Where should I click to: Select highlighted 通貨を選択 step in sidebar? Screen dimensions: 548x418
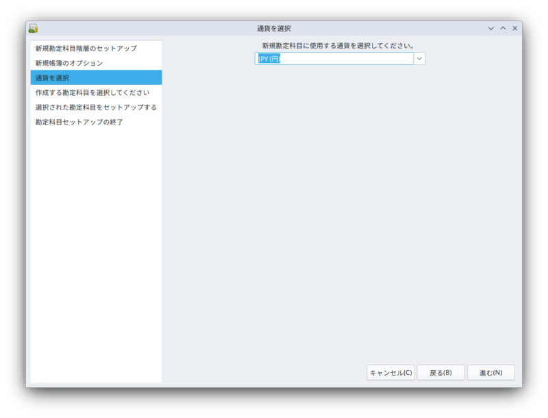[96, 77]
